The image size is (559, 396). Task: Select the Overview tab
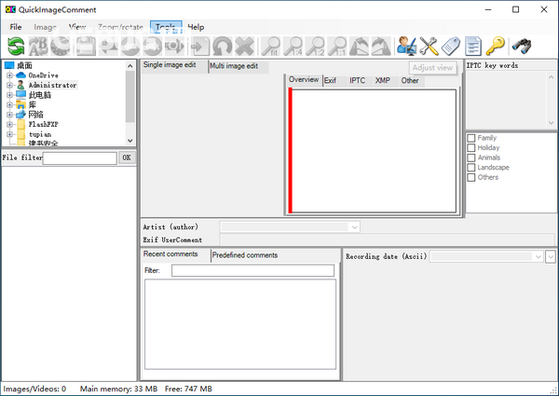[x=304, y=80]
